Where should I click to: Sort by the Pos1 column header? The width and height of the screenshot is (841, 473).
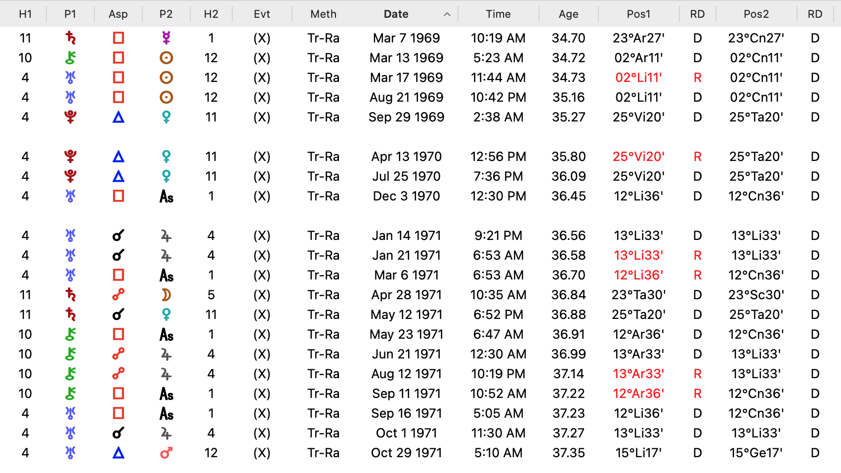tap(638, 14)
